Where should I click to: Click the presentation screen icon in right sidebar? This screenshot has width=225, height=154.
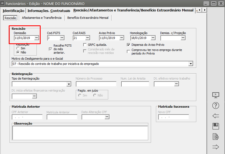pyautogui.click(x=216, y=95)
